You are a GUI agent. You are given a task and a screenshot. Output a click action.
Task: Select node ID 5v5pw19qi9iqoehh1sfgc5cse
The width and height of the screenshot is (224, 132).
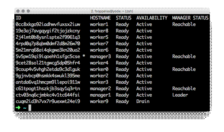click(48, 57)
